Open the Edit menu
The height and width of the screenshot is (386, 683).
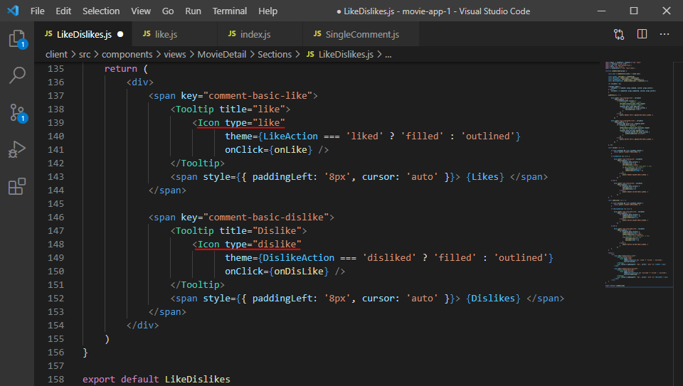(x=63, y=11)
